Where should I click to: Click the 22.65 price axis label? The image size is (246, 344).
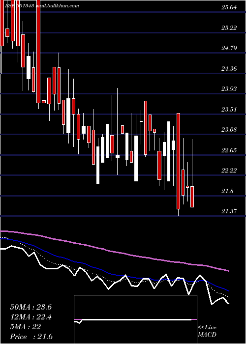(x=229, y=150)
